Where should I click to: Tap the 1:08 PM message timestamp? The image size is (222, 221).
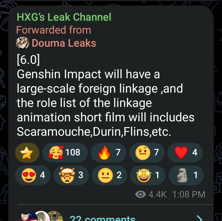189,194
